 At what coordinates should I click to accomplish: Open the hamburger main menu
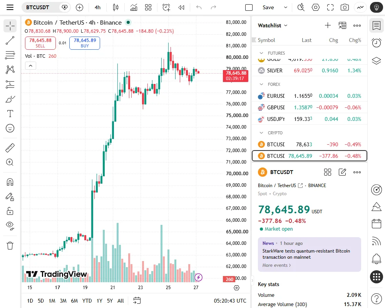click(10, 7)
